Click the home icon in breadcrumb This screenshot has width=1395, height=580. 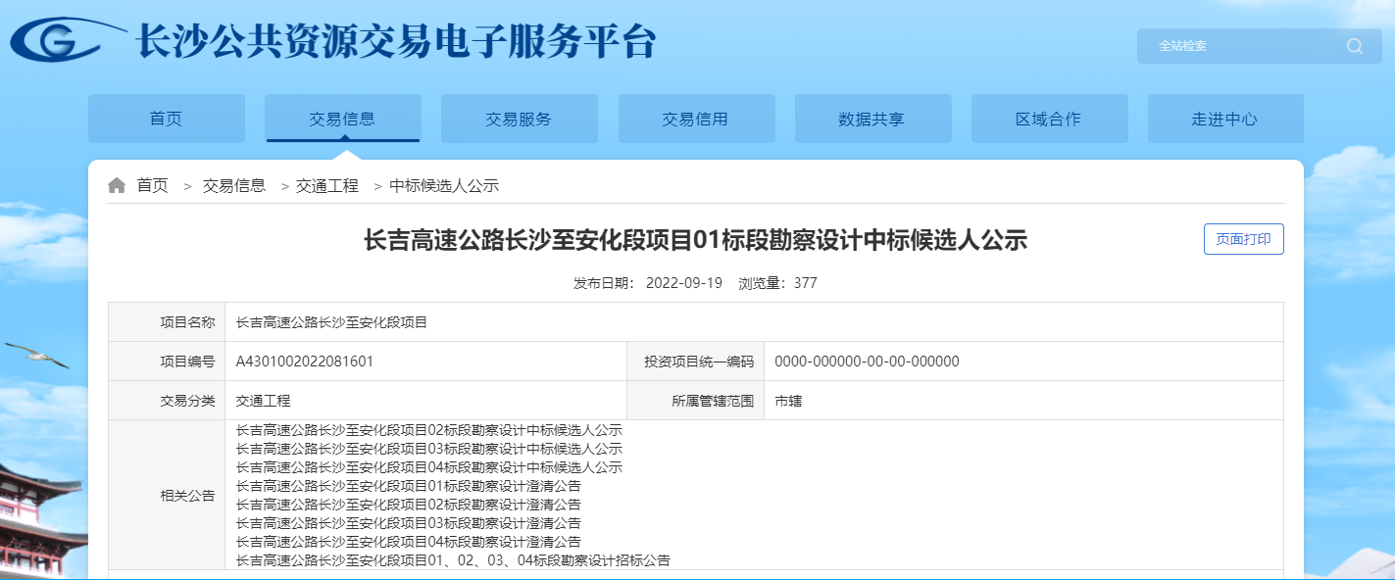[x=117, y=185]
